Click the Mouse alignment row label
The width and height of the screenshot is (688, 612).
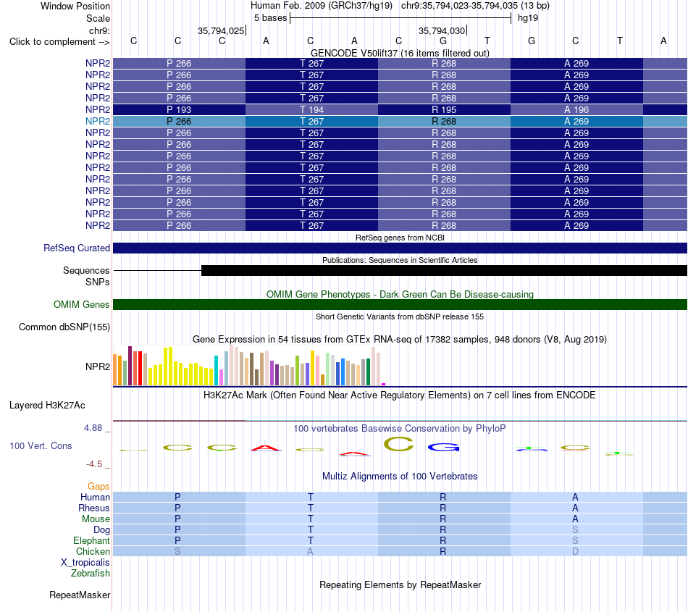tap(96, 519)
